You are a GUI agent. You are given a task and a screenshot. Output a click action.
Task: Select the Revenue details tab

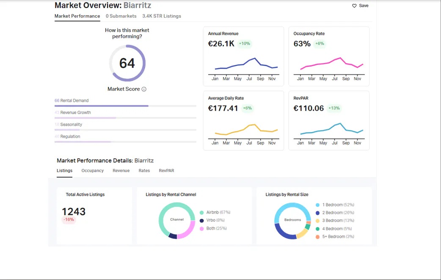click(121, 171)
